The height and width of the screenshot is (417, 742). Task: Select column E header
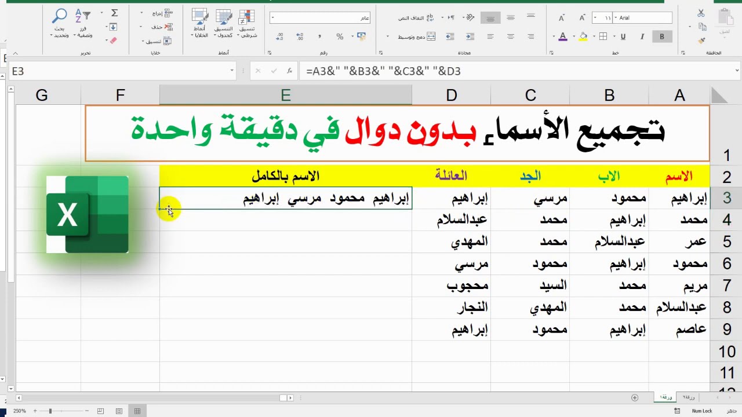286,95
